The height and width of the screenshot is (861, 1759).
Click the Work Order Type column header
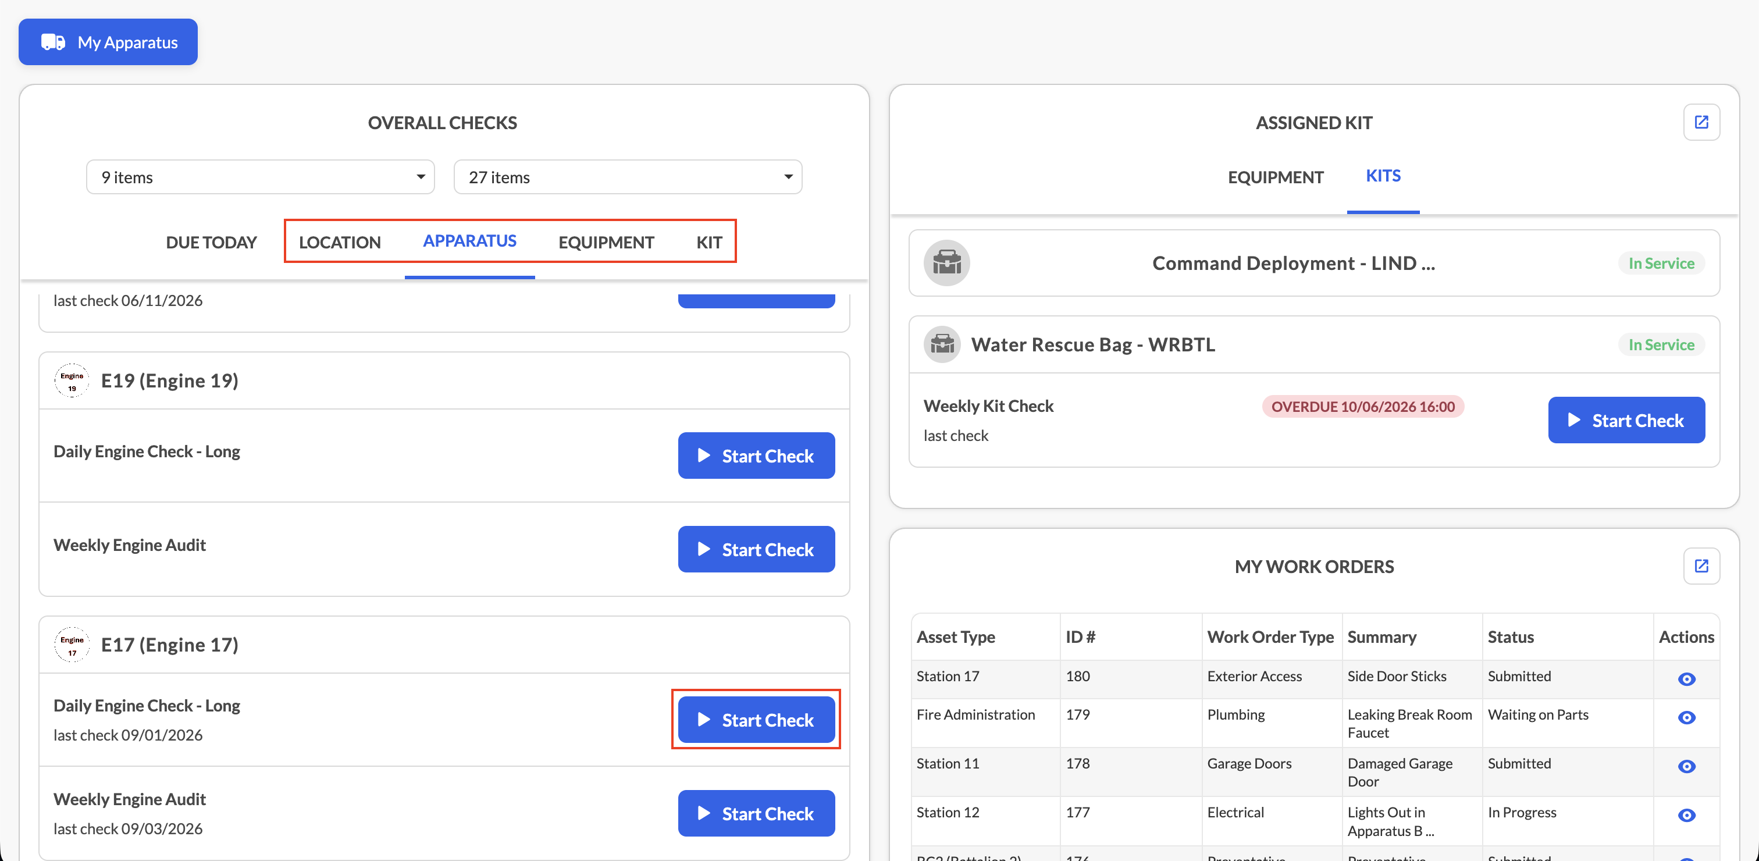1270,637
